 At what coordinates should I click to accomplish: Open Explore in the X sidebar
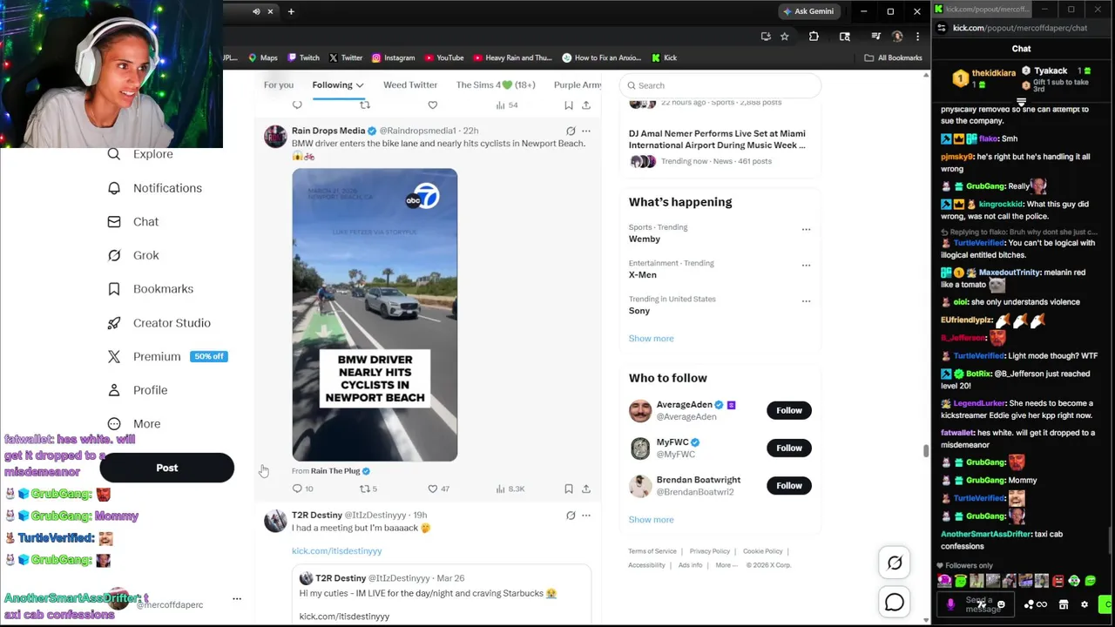(139, 154)
